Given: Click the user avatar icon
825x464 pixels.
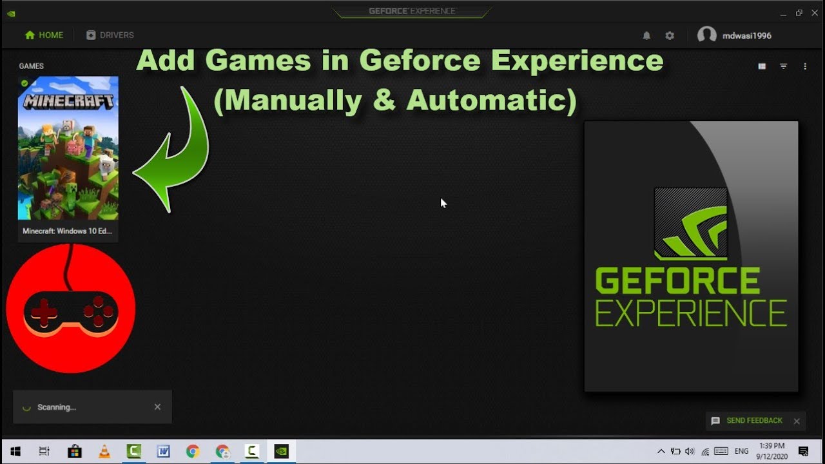Looking at the screenshot, I should tap(706, 35).
